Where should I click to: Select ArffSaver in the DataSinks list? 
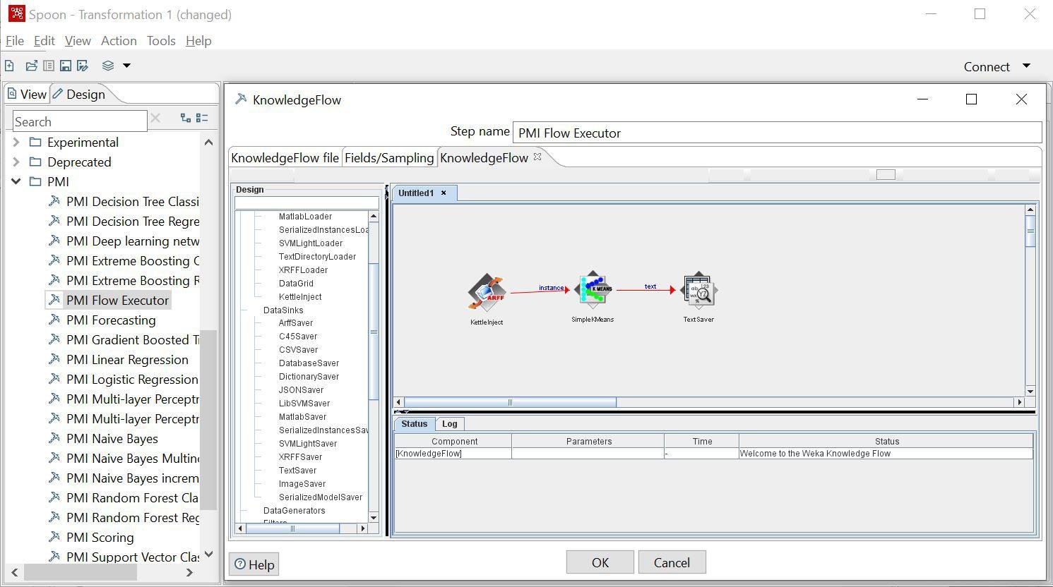point(295,323)
